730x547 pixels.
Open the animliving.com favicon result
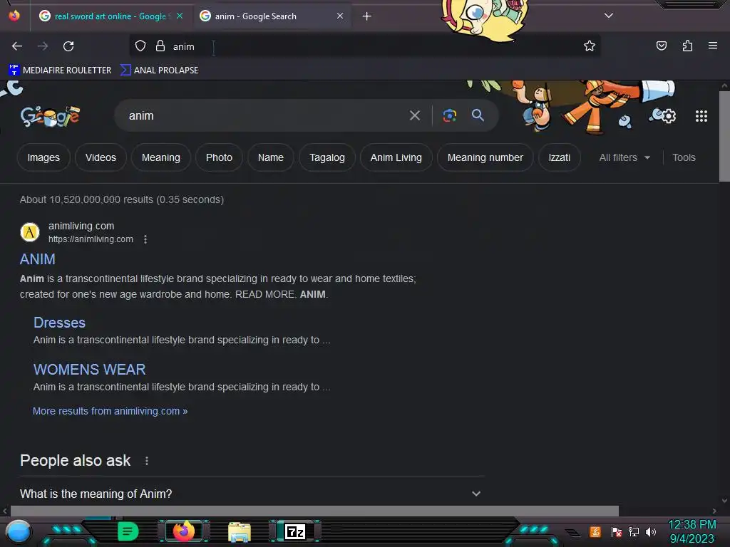pos(30,232)
